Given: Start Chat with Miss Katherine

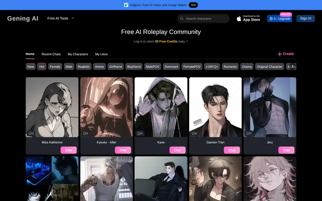Looking at the screenshot, I should tap(68, 150).
